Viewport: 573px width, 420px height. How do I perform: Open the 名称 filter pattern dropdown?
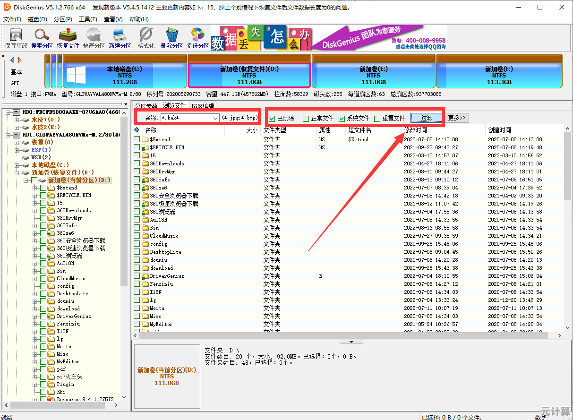click(x=215, y=118)
